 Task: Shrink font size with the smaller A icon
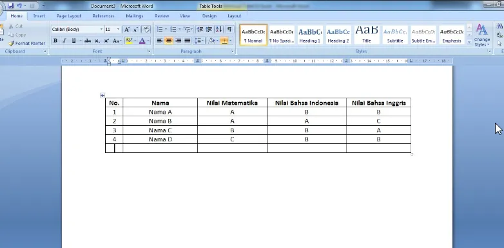click(135, 30)
